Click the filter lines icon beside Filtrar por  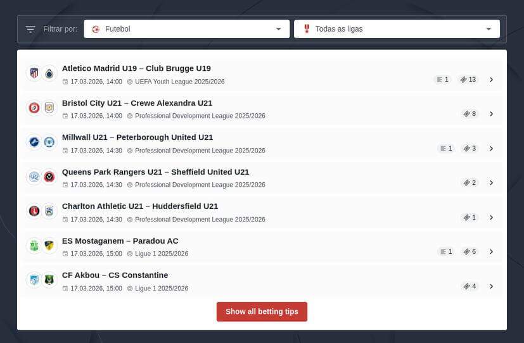(x=30, y=29)
